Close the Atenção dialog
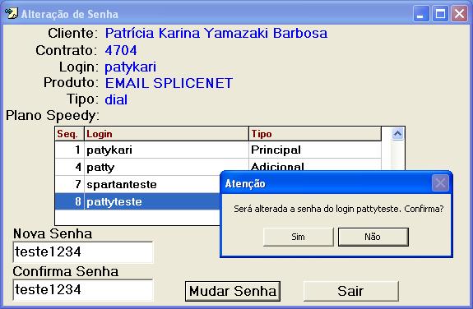Image resolution: width=473 pixels, height=309 pixels. click(x=440, y=182)
